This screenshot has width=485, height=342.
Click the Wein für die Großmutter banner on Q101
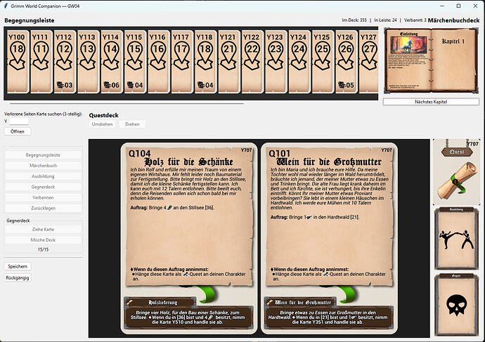300,303
